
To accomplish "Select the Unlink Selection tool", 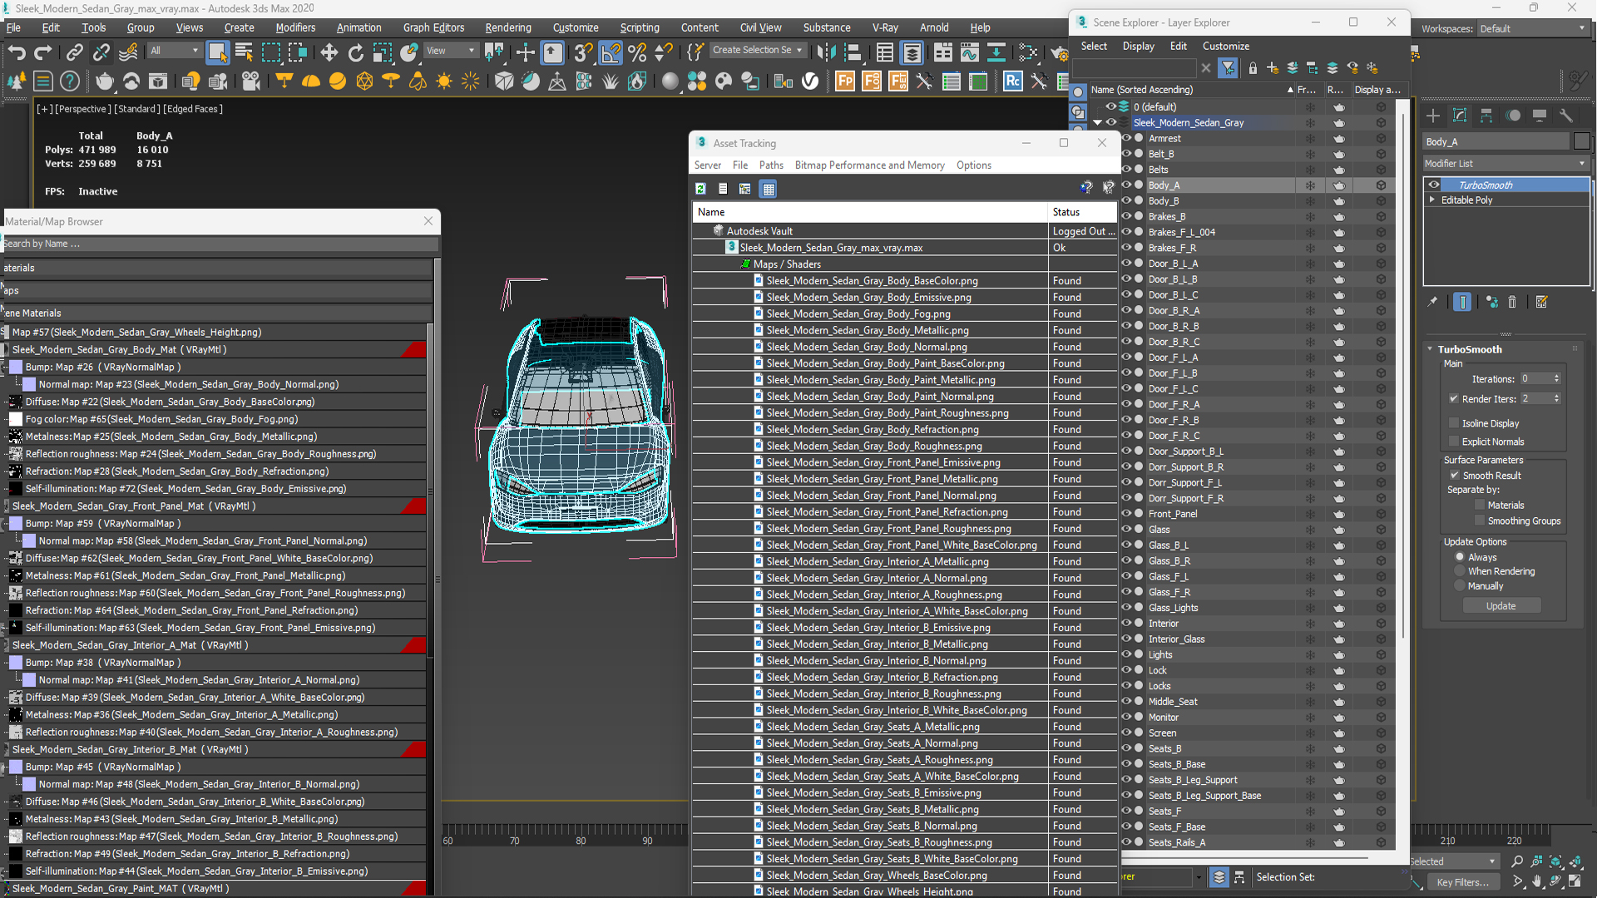I will point(101,52).
